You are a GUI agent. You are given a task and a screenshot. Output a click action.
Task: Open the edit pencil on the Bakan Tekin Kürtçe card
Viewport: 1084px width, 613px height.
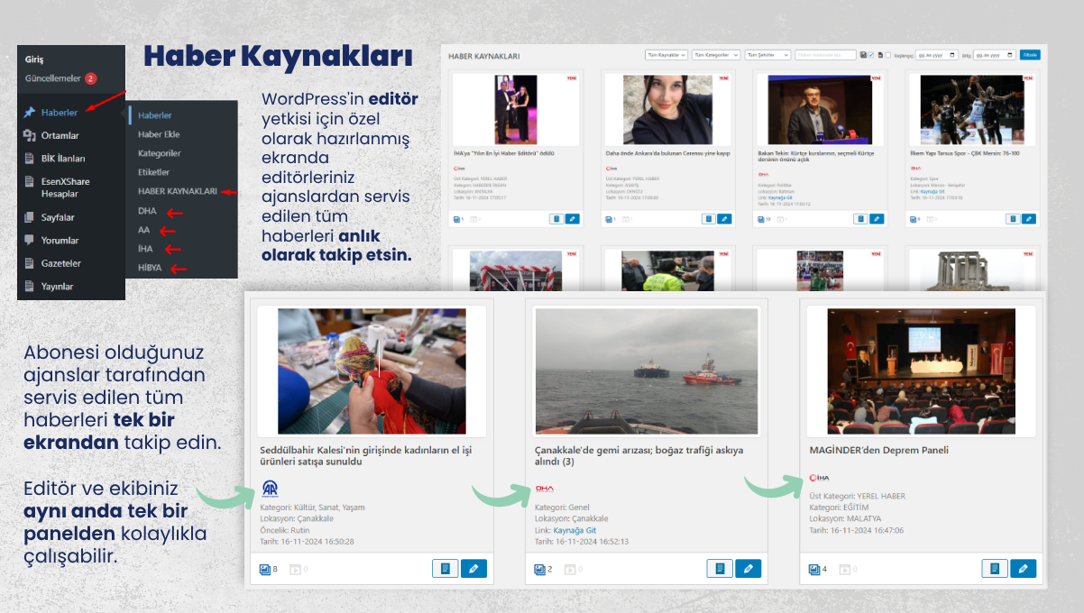coord(876,218)
